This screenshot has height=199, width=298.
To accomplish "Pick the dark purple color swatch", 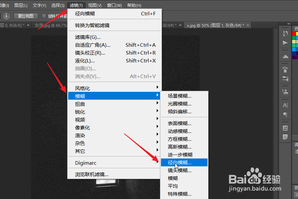I will click(x=294, y=57).
